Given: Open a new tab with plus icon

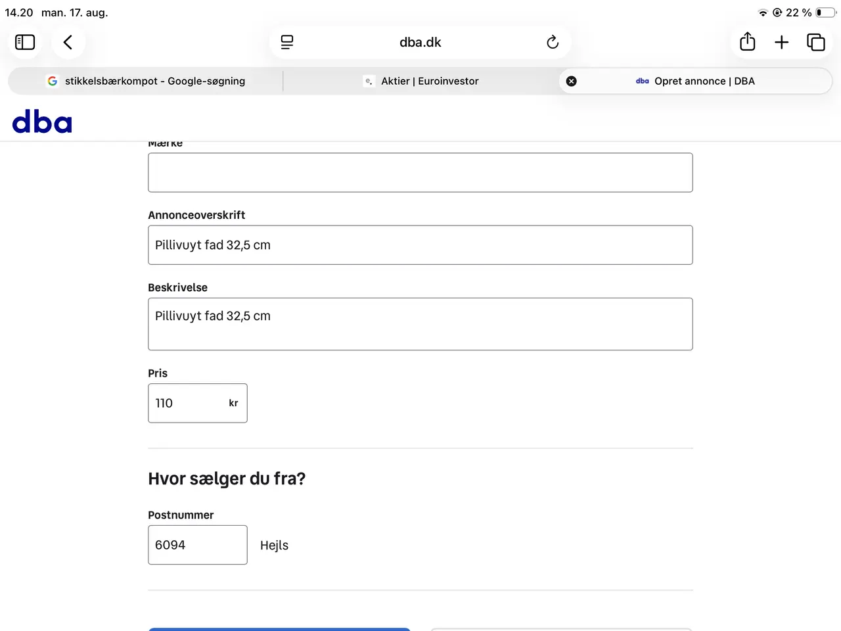Looking at the screenshot, I should pyautogui.click(x=782, y=42).
